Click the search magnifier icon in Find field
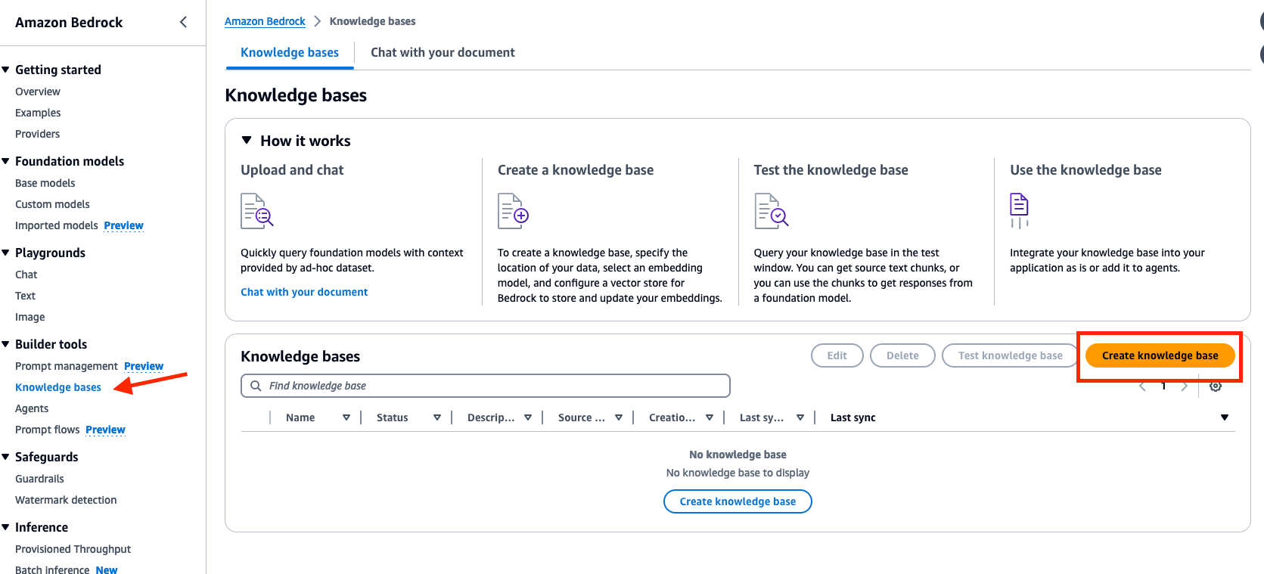The image size is (1264, 574). pos(256,386)
